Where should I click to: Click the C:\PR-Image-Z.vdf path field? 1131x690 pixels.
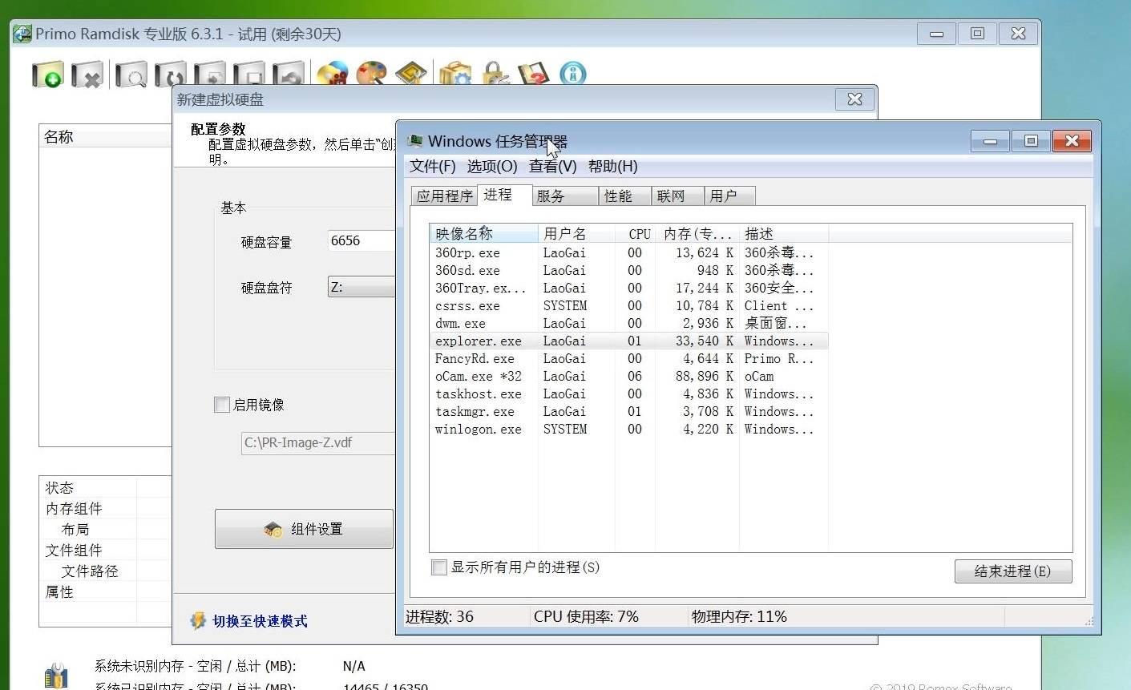tap(317, 442)
